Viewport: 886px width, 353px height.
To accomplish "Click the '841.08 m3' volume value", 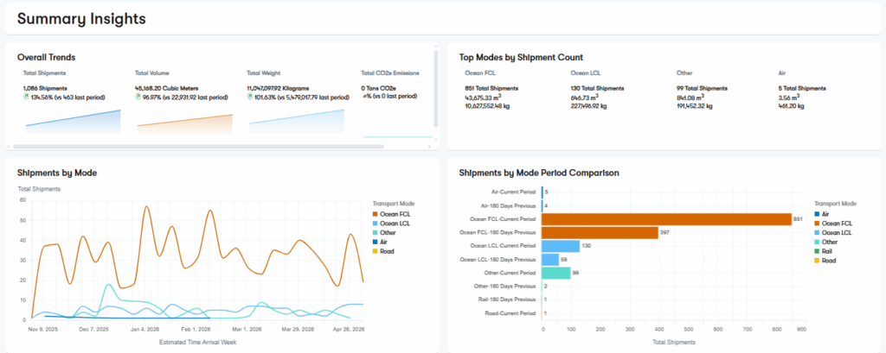I will pyautogui.click(x=691, y=97).
